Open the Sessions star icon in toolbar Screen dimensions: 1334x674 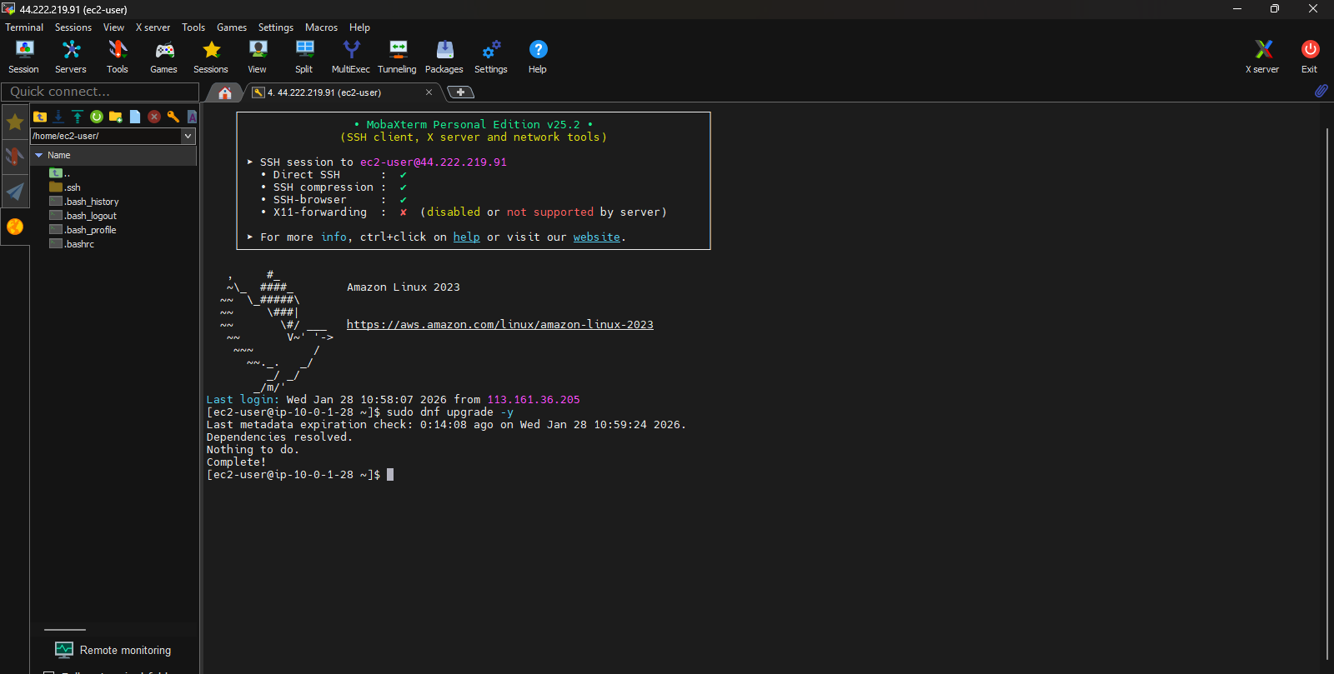[211, 57]
